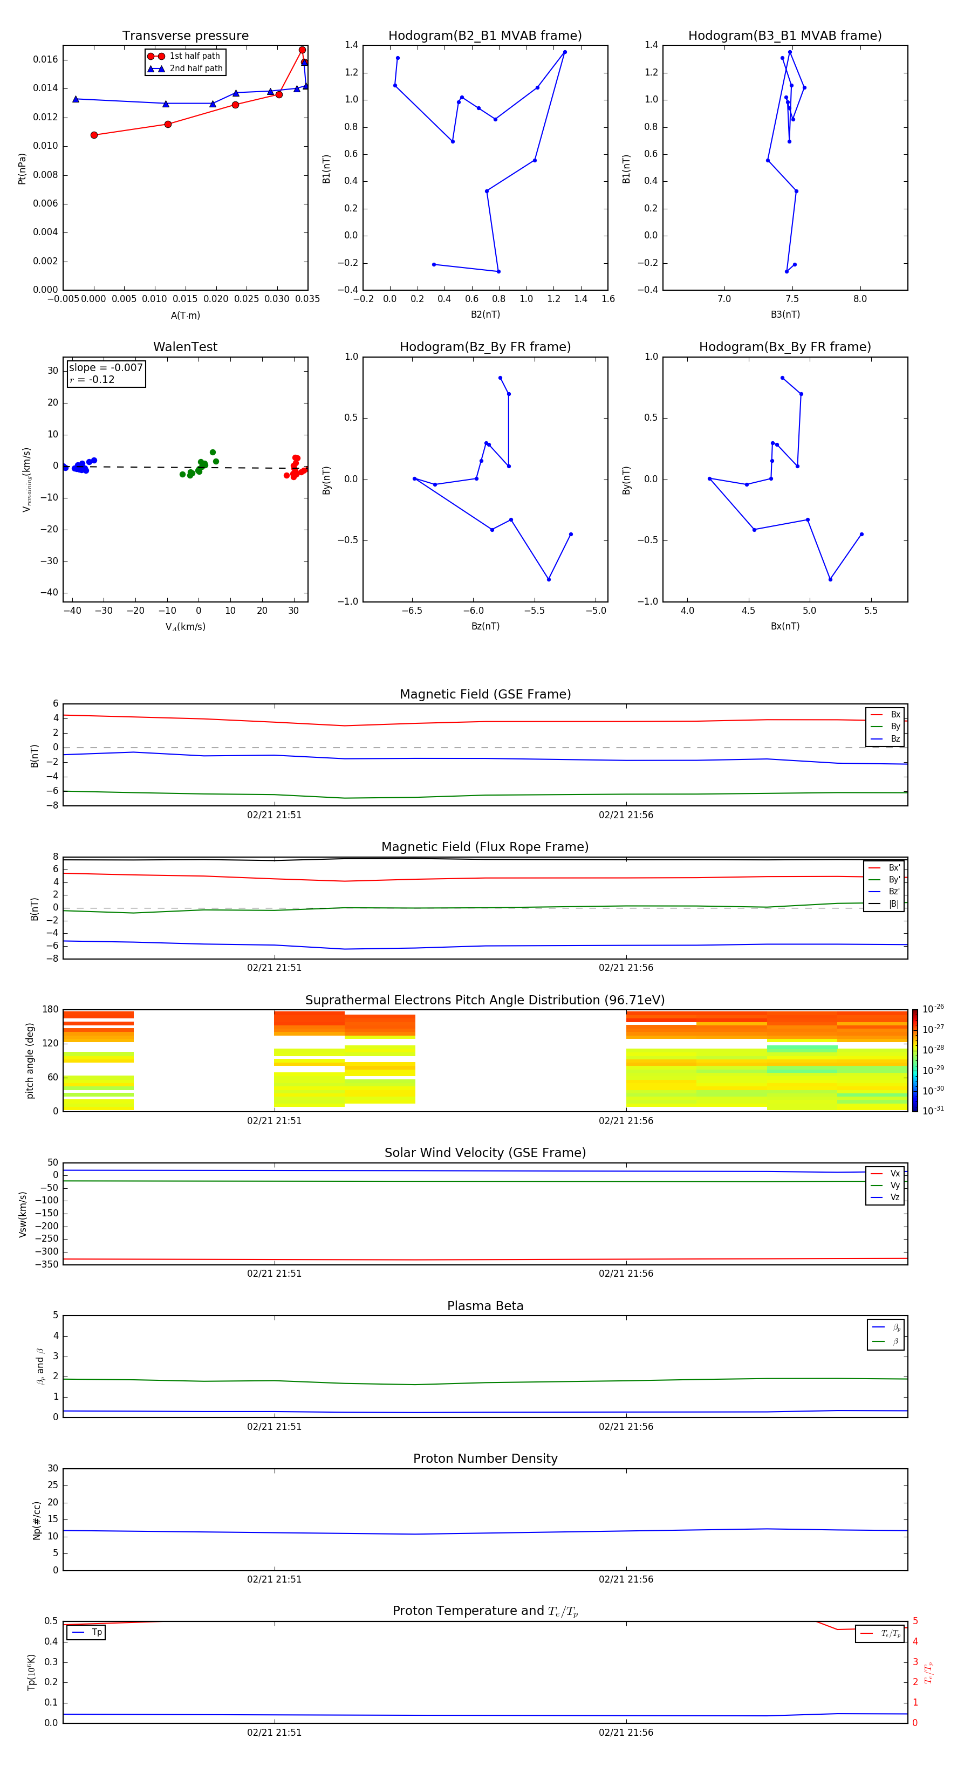Select the "Magnetic Field (GSE Frame)" title

click(485, 694)
